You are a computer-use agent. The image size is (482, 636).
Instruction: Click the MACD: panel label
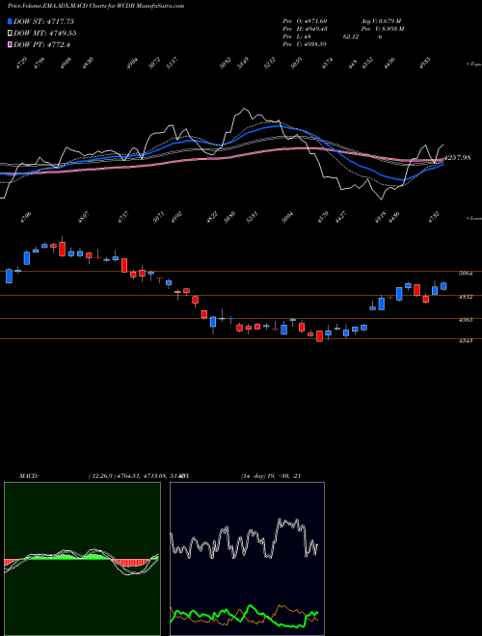29,476
